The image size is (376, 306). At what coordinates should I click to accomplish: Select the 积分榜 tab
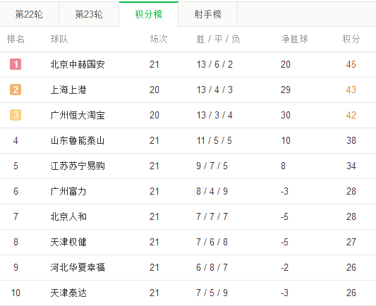pyautogui.click(x=149, y=14)
